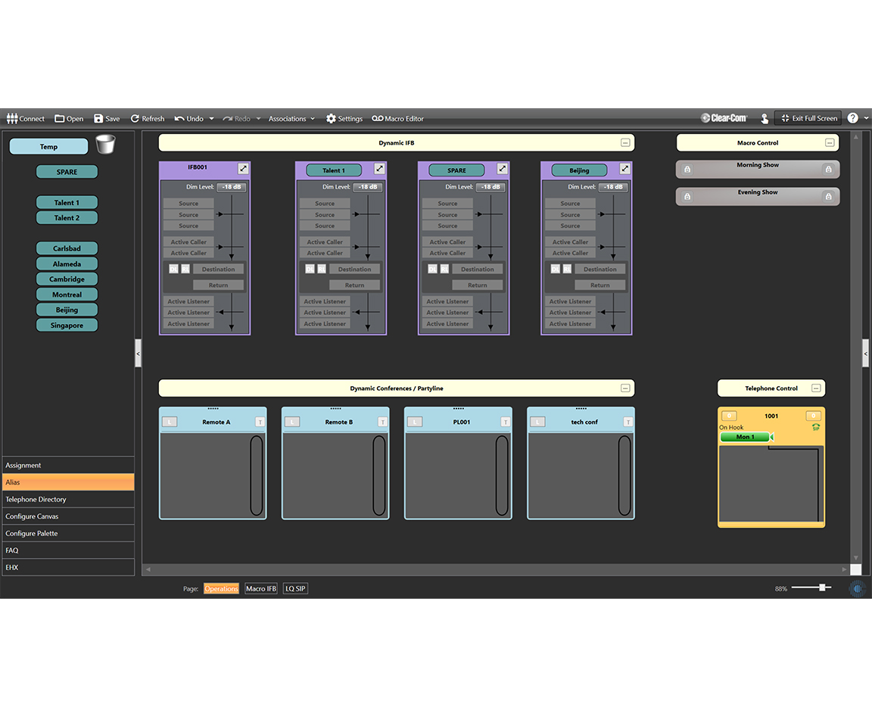This screenshot has height=707, width=872.
Task: Click the Connect matrix icon
Action: (11, 119)
